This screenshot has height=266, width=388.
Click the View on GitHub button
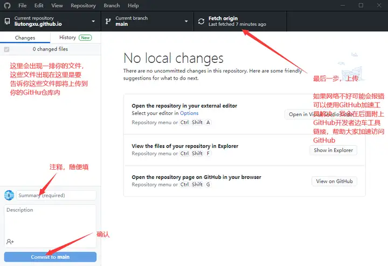point(334,181)
